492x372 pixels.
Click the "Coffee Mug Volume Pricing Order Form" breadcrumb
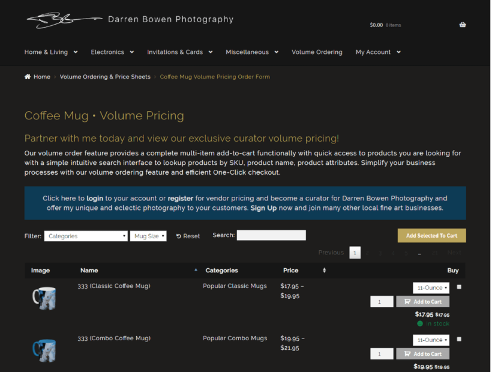(215, 77)
